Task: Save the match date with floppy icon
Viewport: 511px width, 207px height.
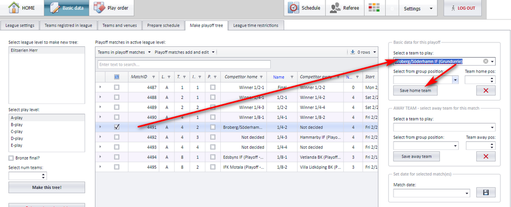Action: [485, 193]
